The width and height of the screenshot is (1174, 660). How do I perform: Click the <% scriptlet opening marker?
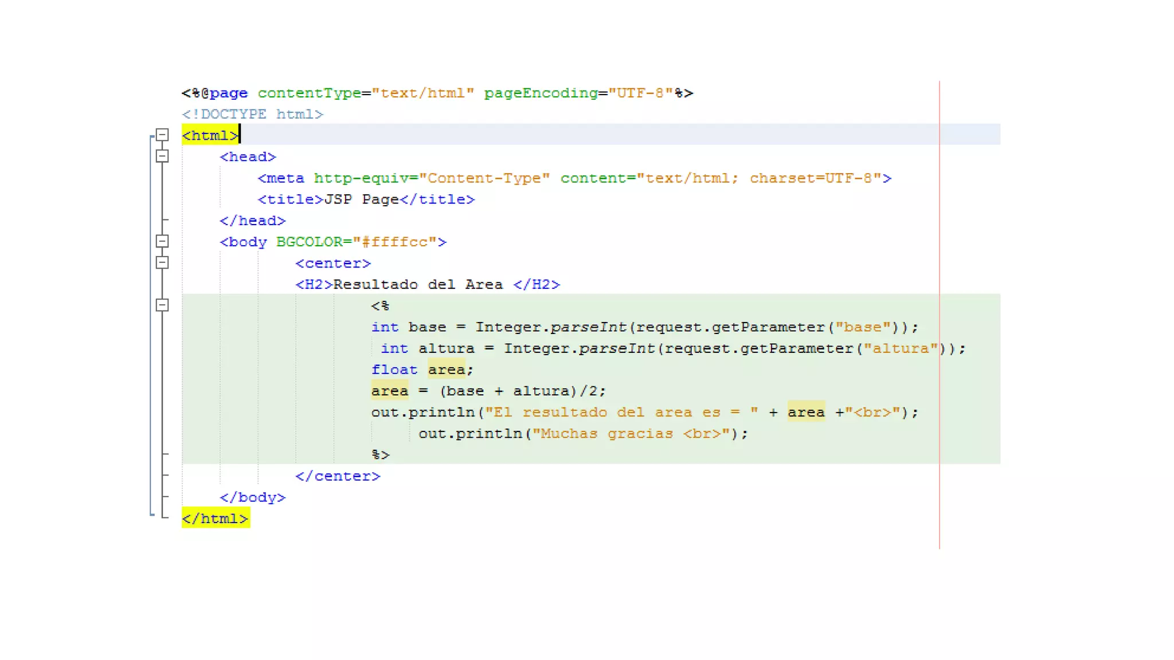pyautogui.click(x=380, y=305)
